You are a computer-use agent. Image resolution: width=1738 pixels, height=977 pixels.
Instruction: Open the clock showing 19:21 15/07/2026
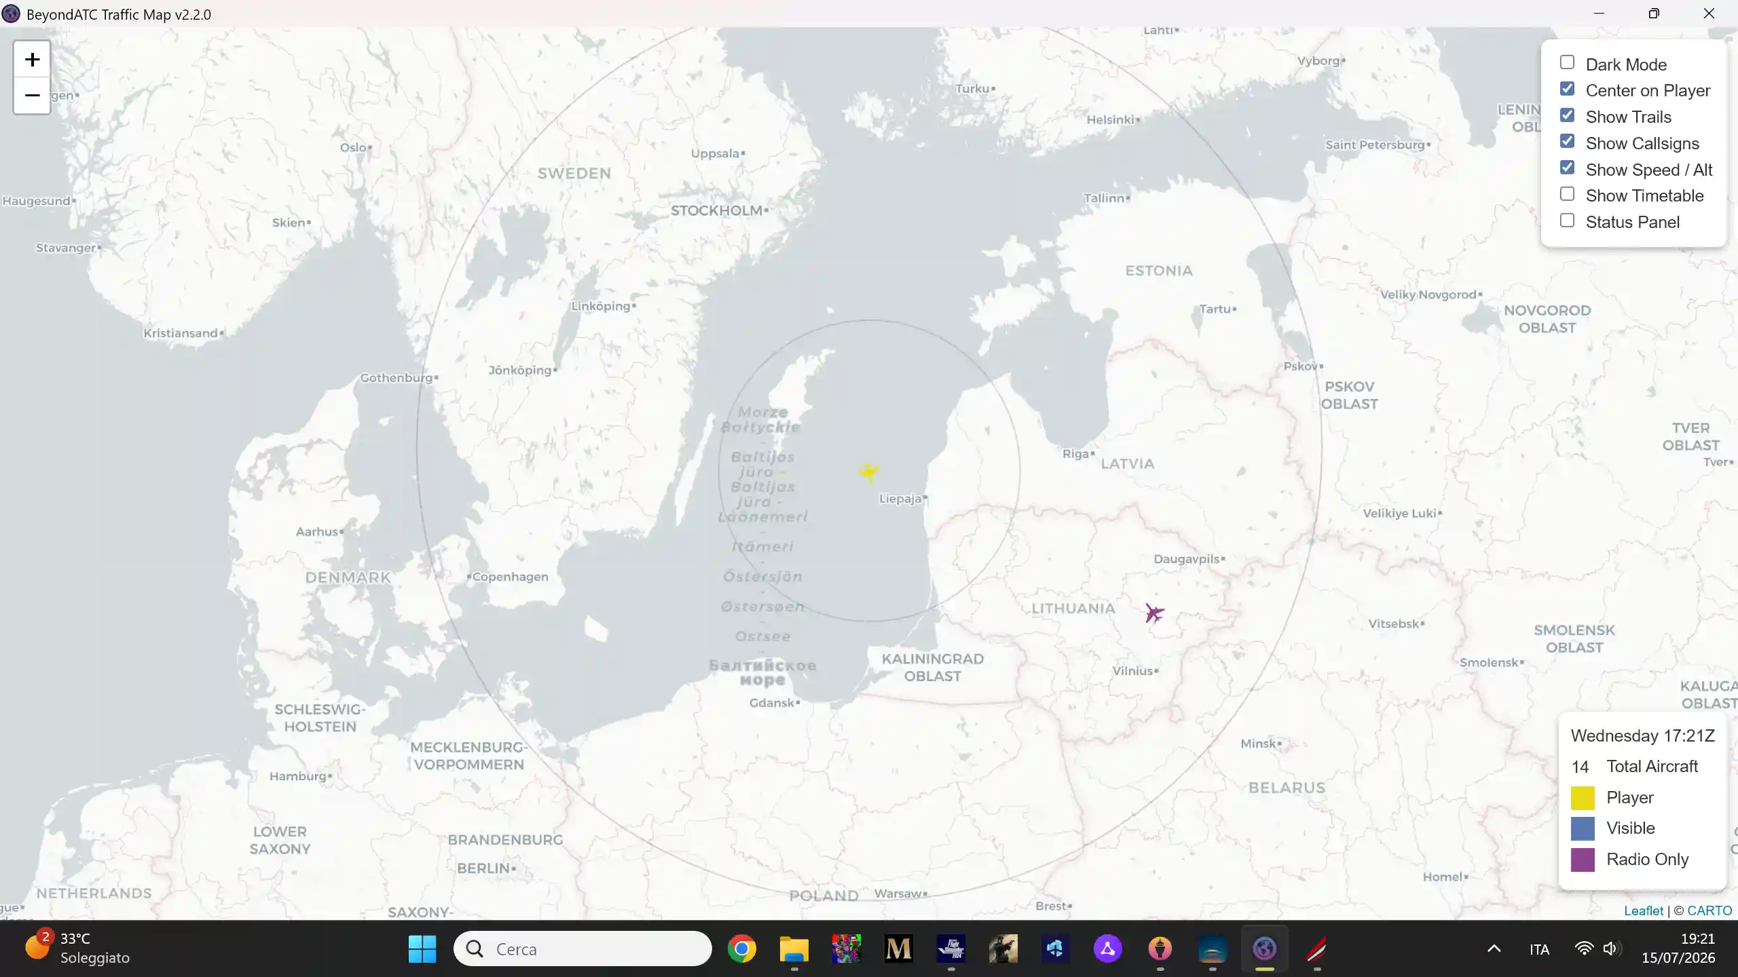click(x=1678, y=949)
